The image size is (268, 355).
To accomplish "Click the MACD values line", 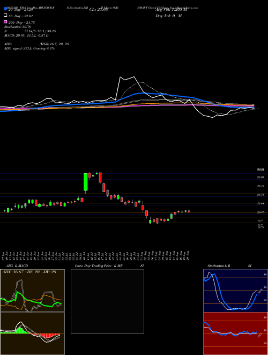I will click(26, 35).
